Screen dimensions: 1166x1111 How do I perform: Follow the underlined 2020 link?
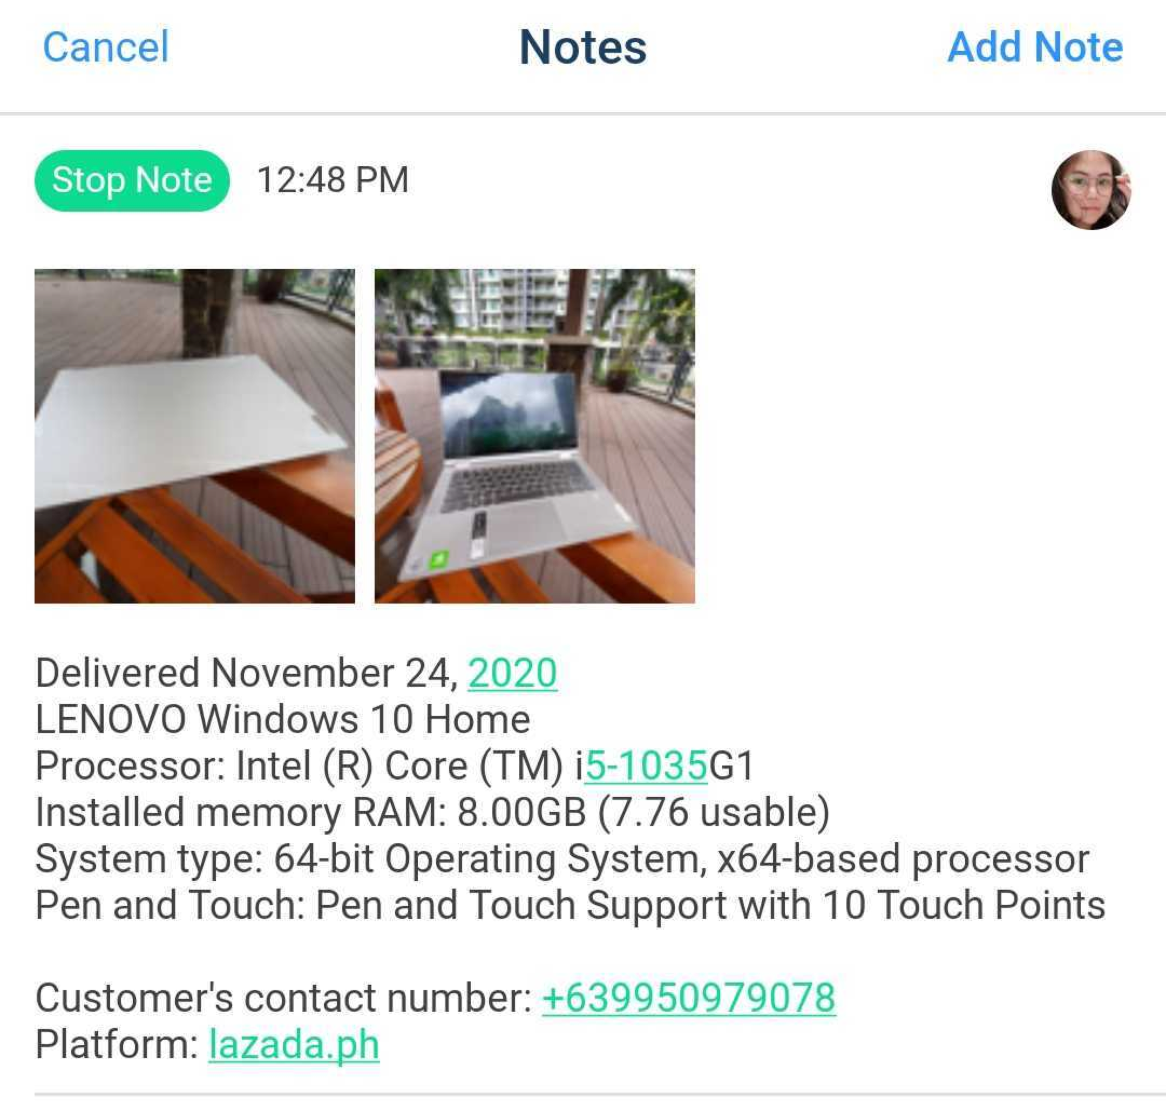(512, 673)
